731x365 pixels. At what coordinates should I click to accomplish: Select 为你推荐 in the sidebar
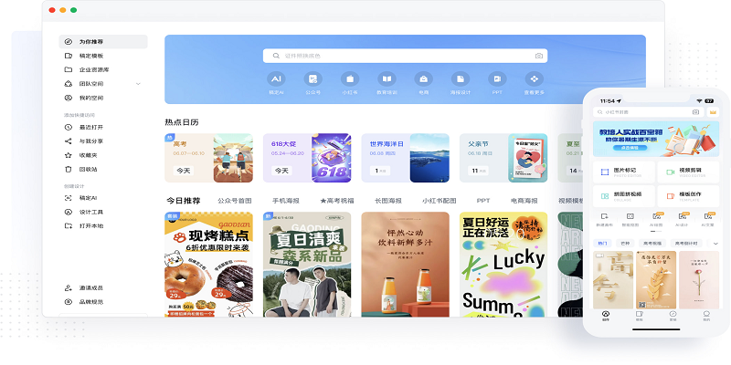[103, 41]
